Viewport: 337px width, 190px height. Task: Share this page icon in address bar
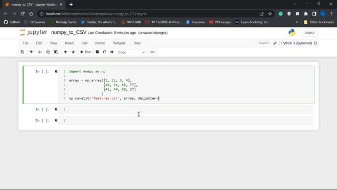click(x=262, y=14)
